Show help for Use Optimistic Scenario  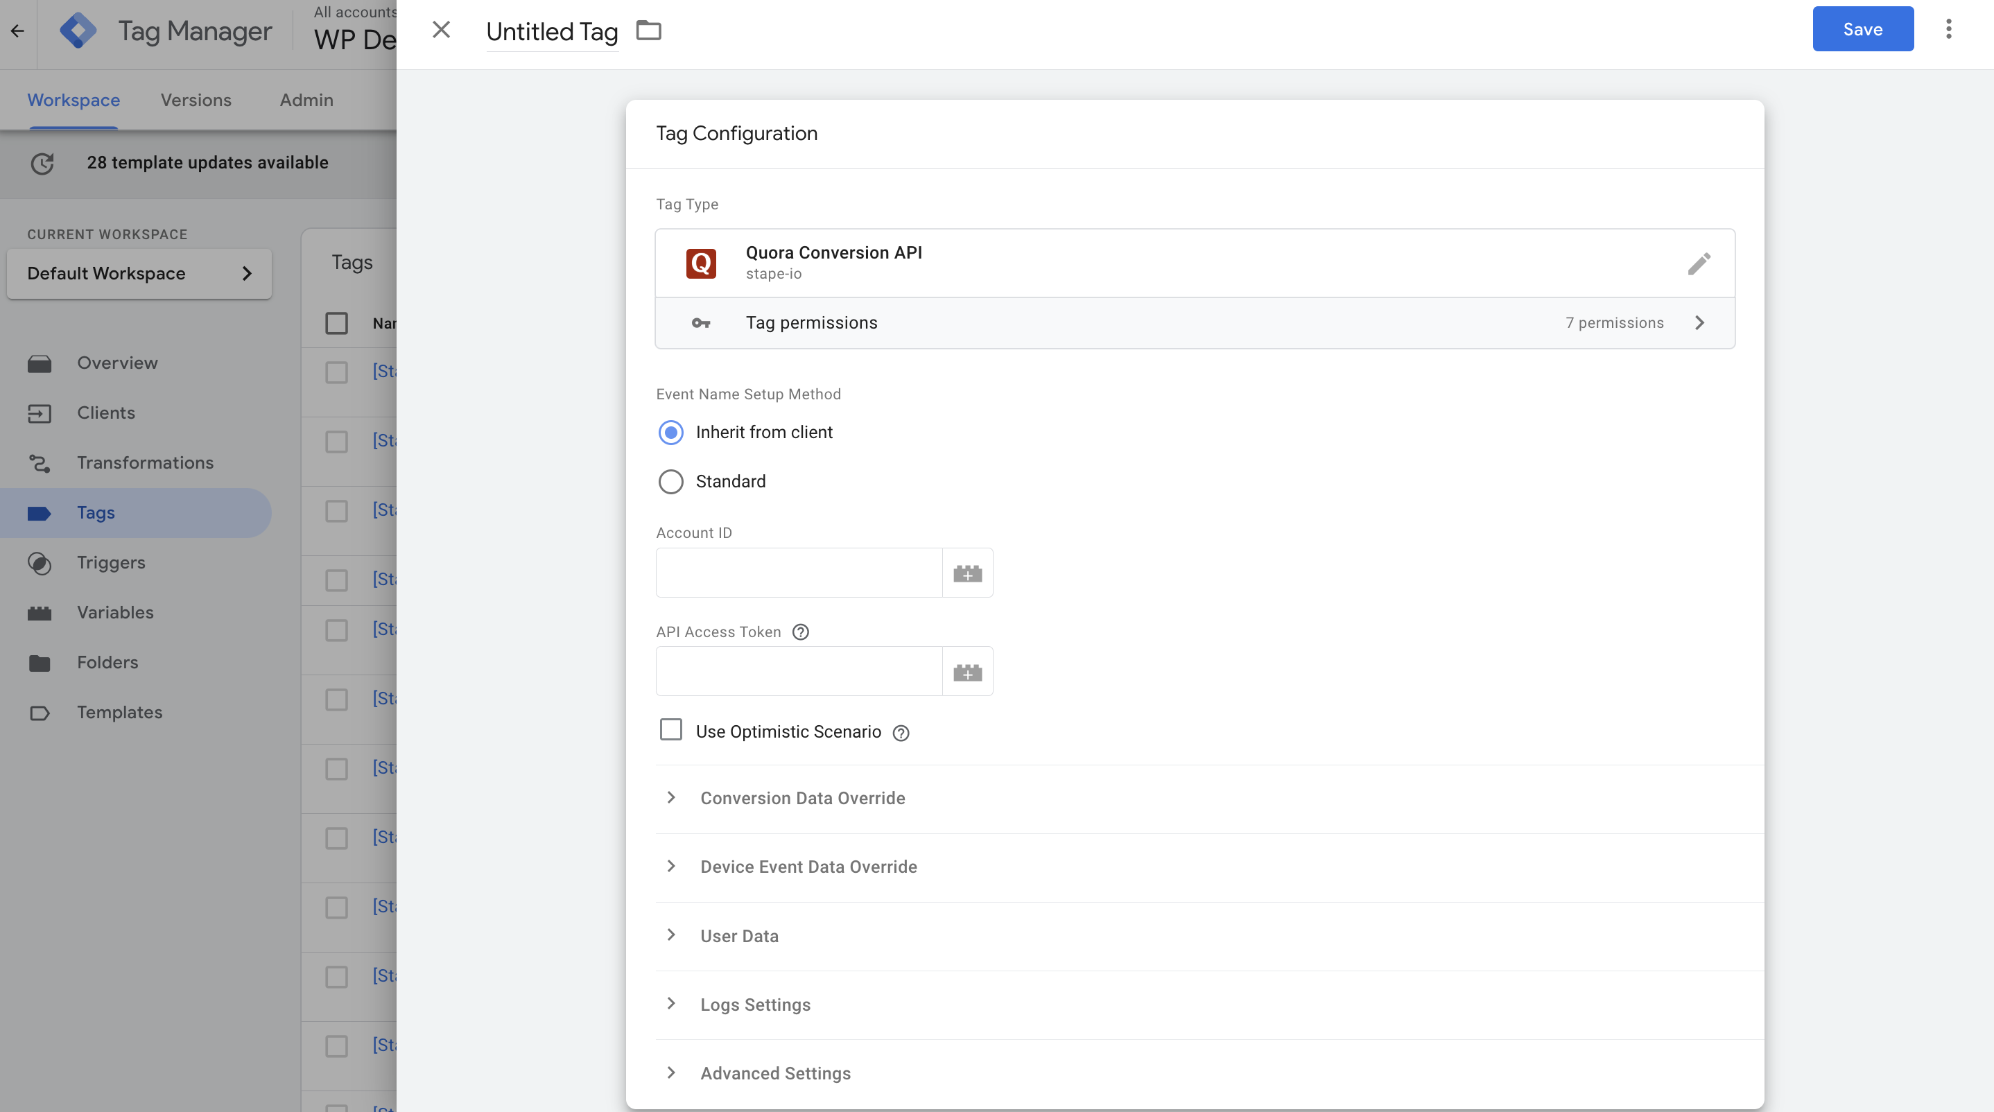click(x=901, y=733)
